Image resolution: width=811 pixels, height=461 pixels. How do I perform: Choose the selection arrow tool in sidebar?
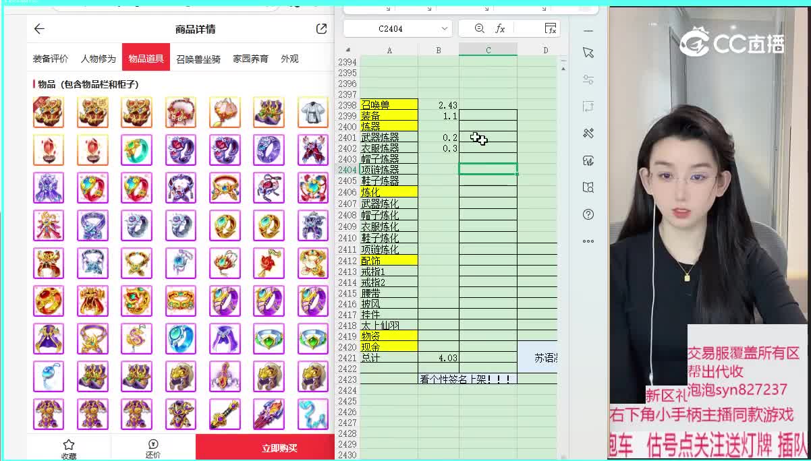[x=588, y=53]
